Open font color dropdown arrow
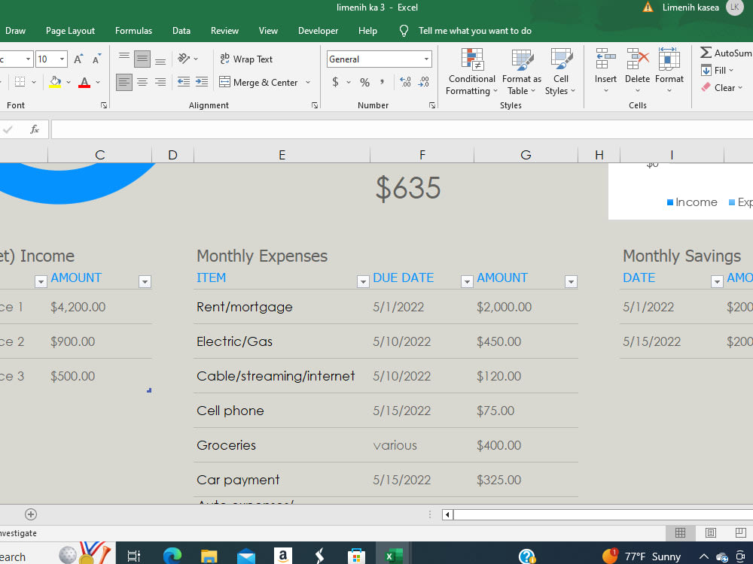The height and width of the screenshot is (564, 753). [98, 83]
